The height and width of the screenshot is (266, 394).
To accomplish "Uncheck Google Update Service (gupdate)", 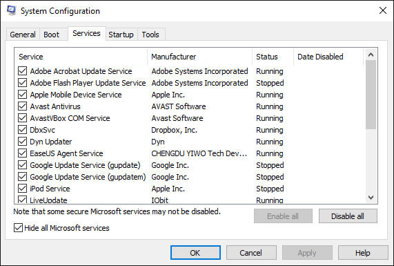I will (22, 165).
